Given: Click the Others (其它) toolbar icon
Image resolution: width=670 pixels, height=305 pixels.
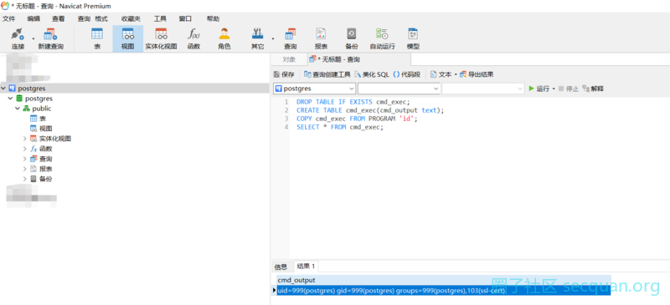Looking at the screenshot, I should coord(258,39).
